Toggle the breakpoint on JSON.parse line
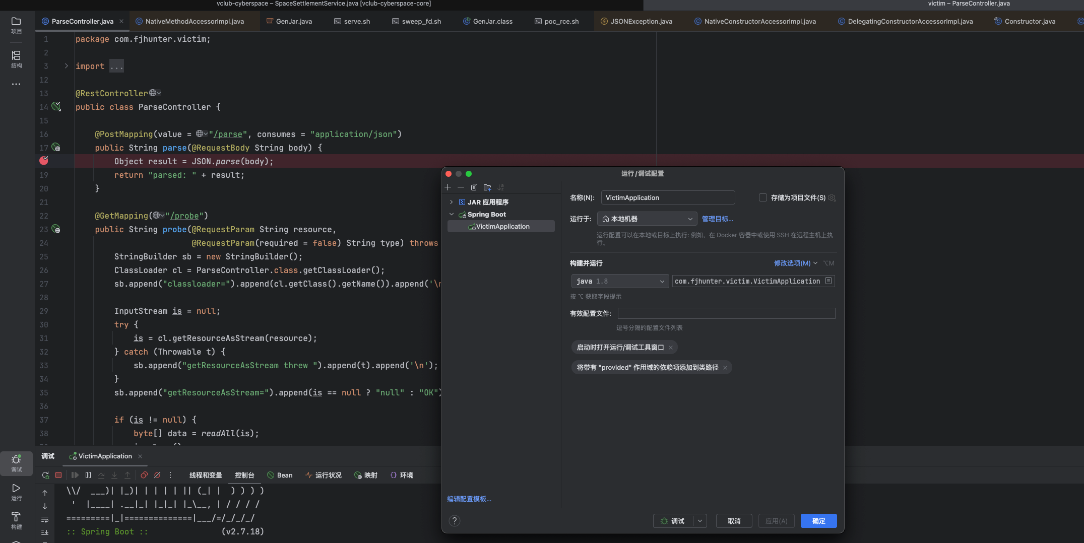The height and width of the screenshot is (543, 1084). (44, 161)
